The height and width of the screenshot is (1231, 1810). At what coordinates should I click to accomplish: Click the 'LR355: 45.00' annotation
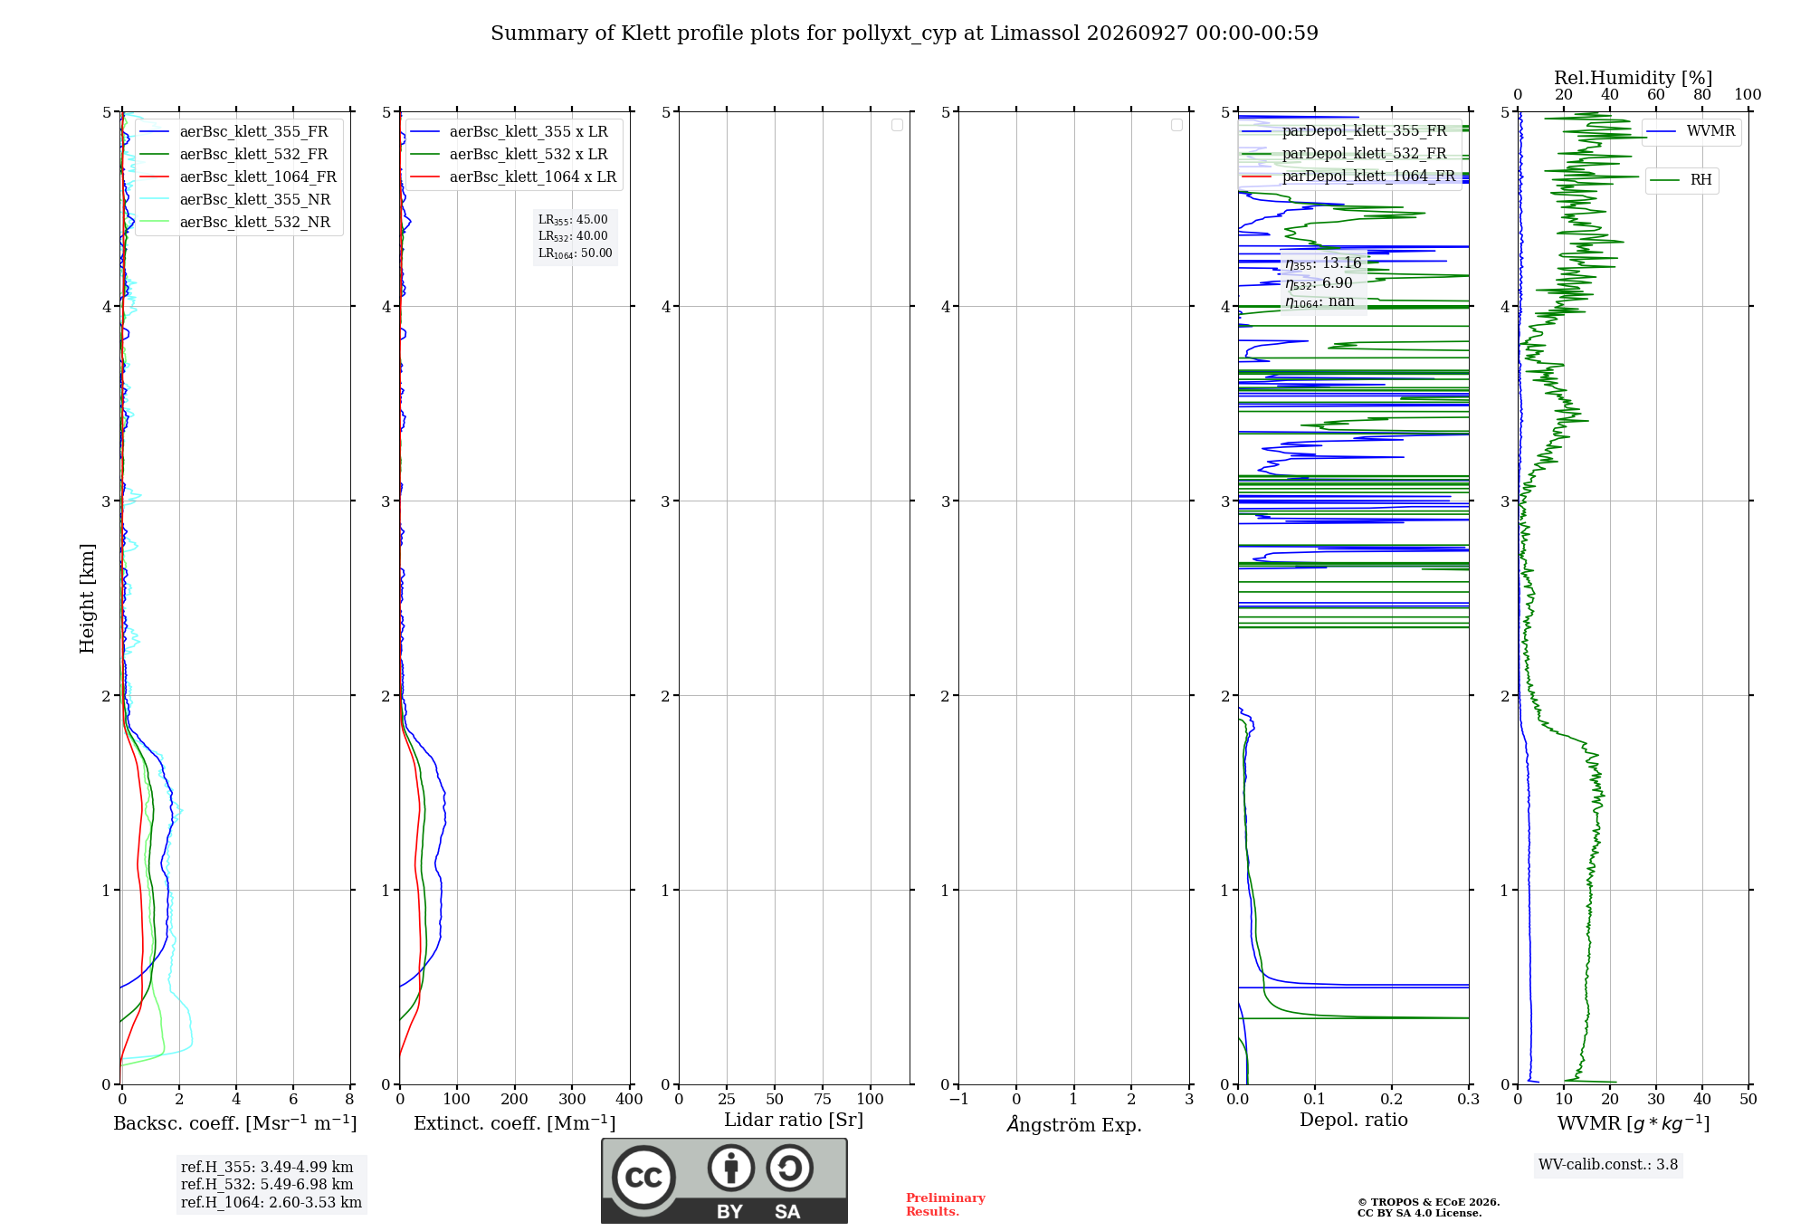click(x=573, y=220)
